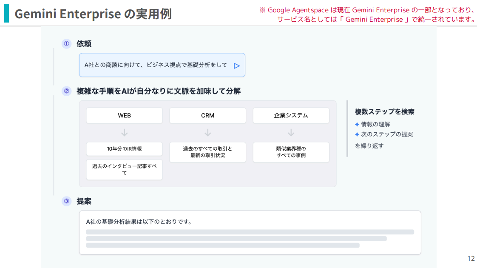The width and height of the screenshot is (477, 268).
Task: Select 類似業界種のすべての事例 box
Action: point(291,152)
